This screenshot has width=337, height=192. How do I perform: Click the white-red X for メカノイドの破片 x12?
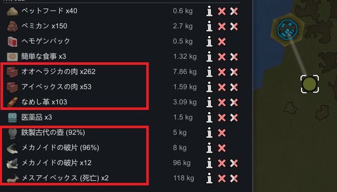[x=234, y=163]
